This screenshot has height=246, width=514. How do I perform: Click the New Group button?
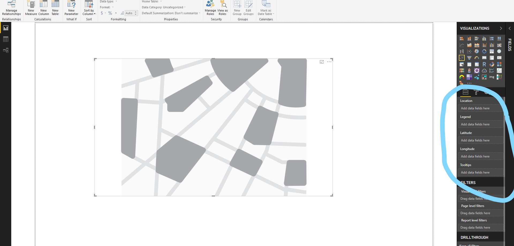pos(237,8)
